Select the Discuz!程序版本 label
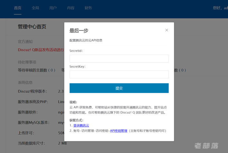Screen dimensions: 228x153 click(32, 91)
